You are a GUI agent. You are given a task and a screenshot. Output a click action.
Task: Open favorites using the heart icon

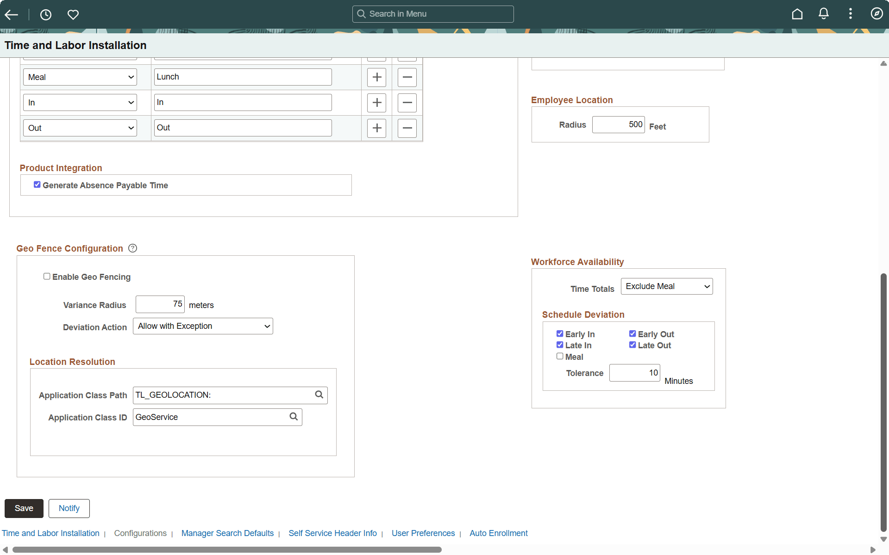[x=73, y=14]
